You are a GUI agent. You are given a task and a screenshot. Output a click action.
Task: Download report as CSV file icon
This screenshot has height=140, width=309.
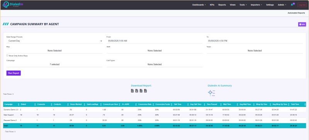coord(132,91)
